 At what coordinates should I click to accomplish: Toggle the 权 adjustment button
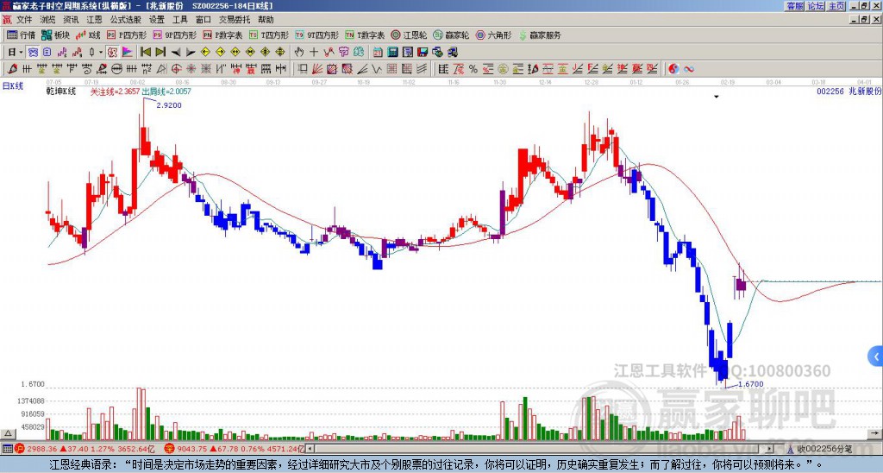pyautogui.click(x=112, y=53)
